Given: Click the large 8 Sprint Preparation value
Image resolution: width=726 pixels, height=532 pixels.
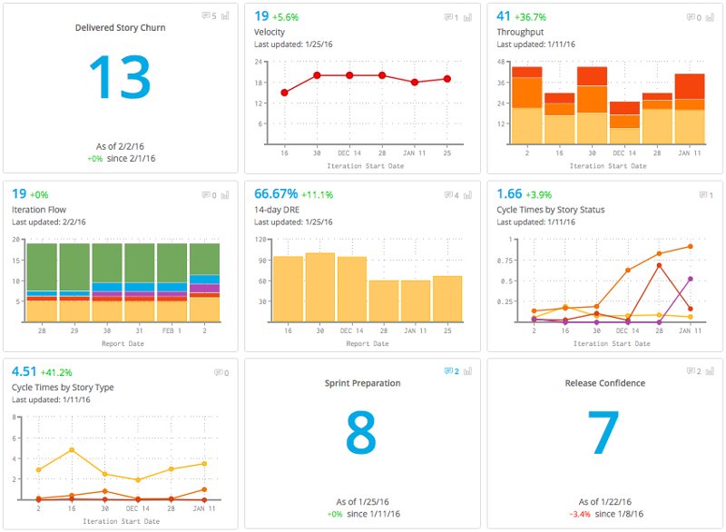Looking at the screenshot, I should coord(361,433).
